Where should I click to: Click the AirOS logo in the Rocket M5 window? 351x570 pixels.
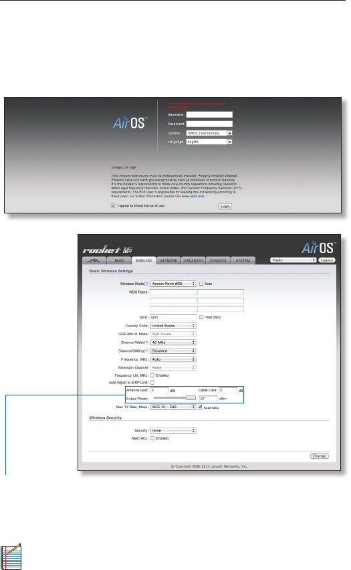pos(319,248)
